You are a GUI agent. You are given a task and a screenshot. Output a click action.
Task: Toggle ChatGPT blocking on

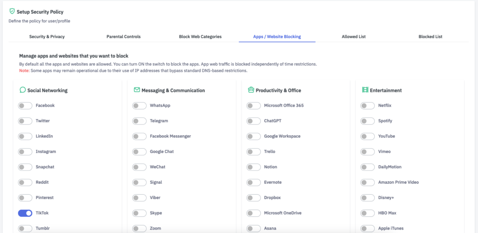tap(253, 121)
